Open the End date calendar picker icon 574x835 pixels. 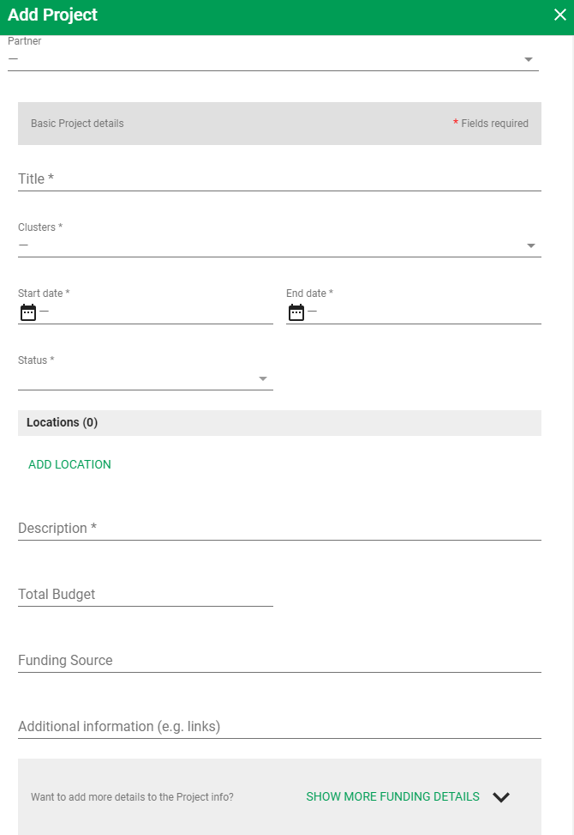pos(296,312)
